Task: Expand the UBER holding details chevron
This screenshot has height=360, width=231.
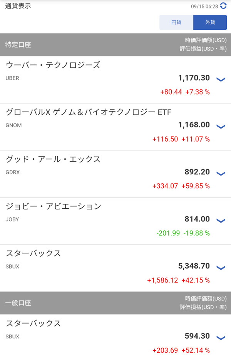Action: click(221, 79)
